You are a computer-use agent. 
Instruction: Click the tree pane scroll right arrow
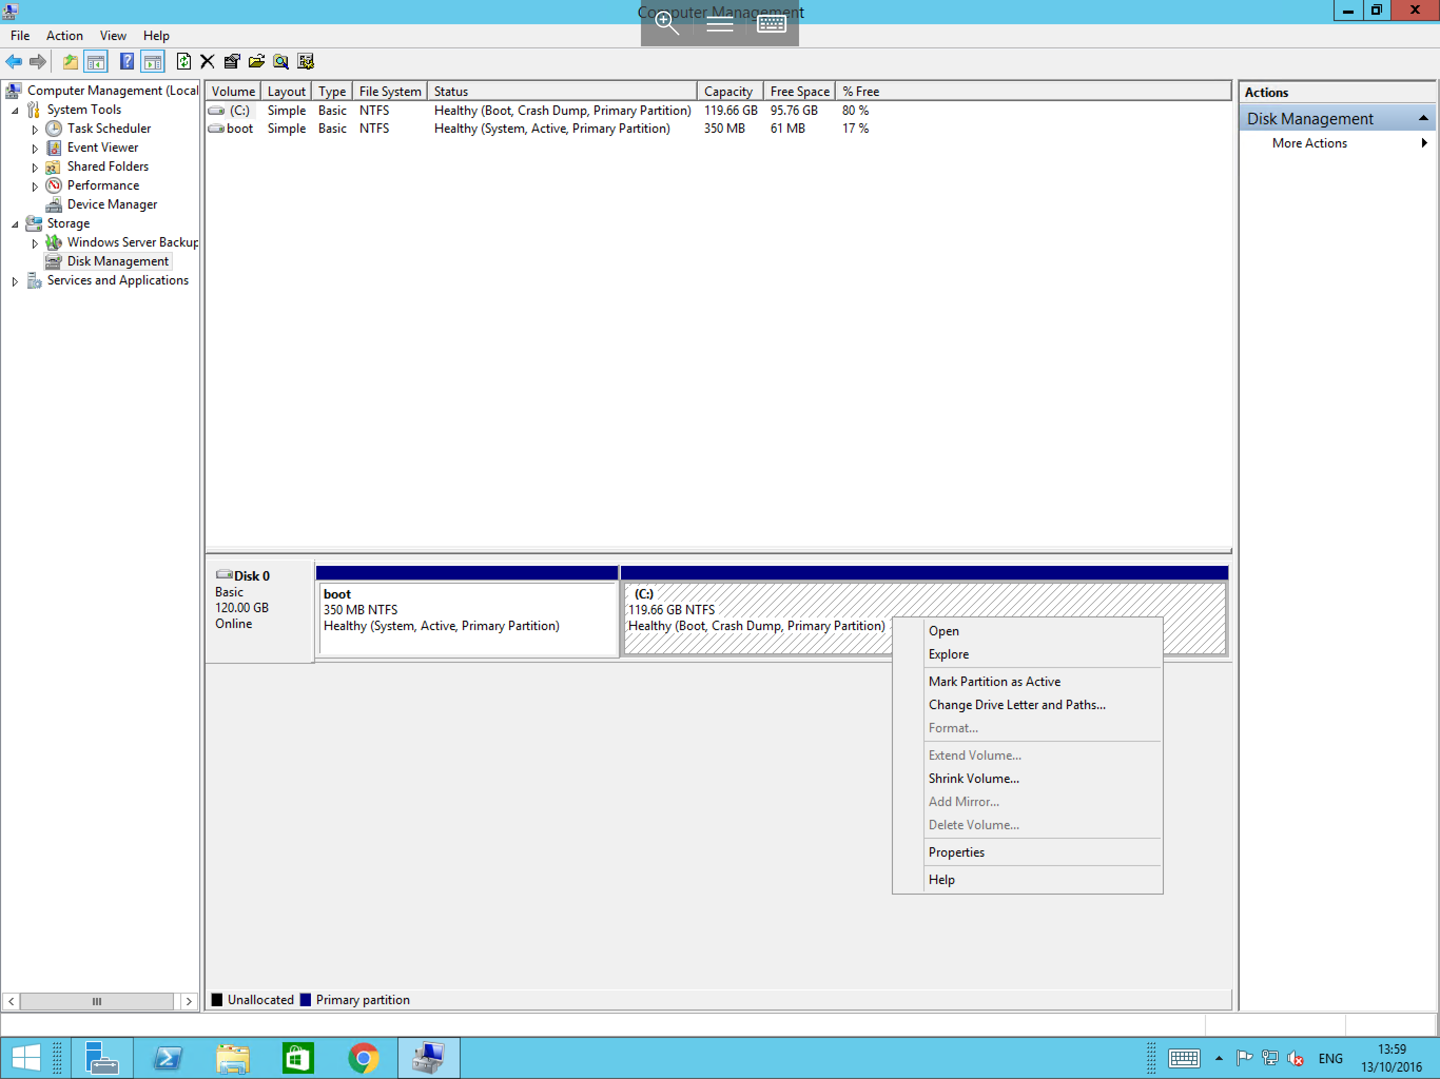[x=188, y=1001]
